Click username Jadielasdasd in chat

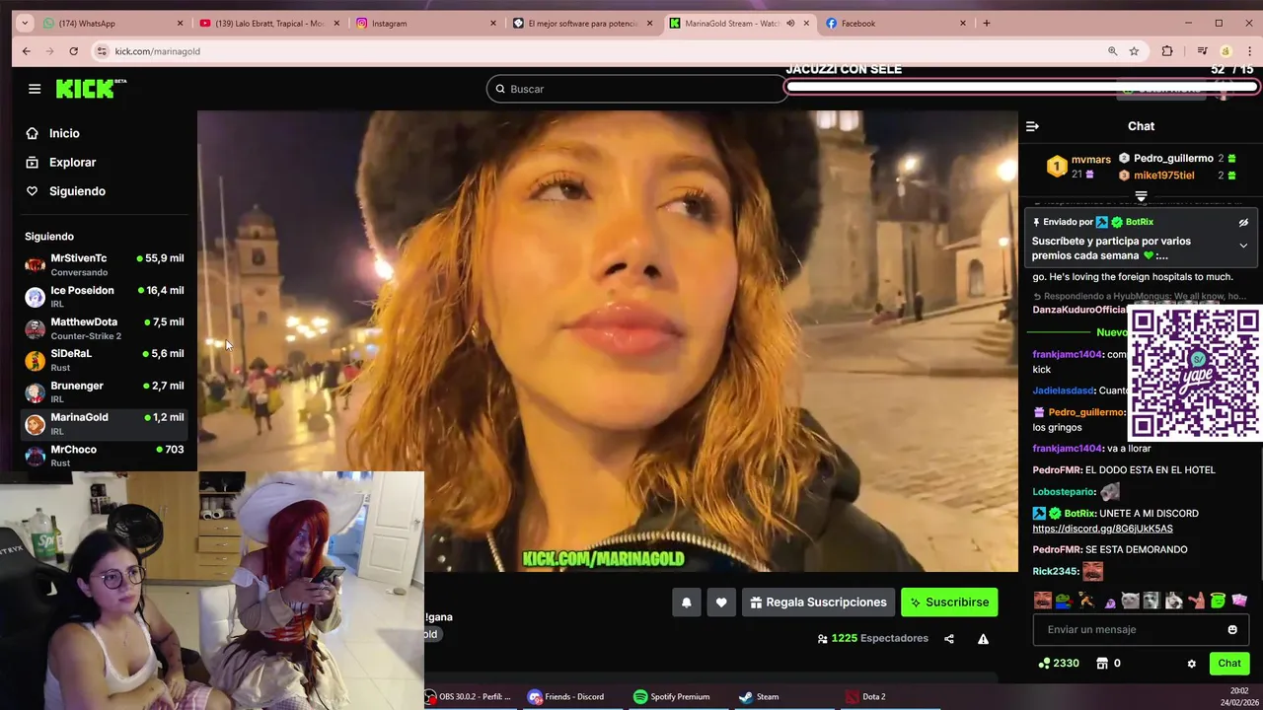pos(1064,390)
